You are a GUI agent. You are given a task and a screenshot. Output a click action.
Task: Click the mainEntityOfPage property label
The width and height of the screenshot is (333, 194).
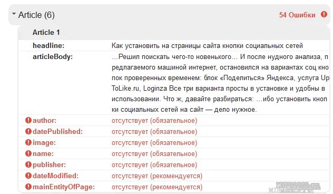(x=64, y=187)
